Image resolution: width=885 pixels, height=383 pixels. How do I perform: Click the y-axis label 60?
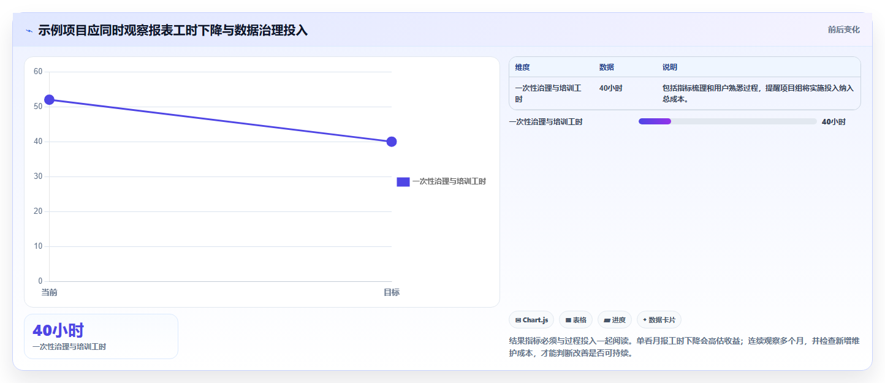38,72
